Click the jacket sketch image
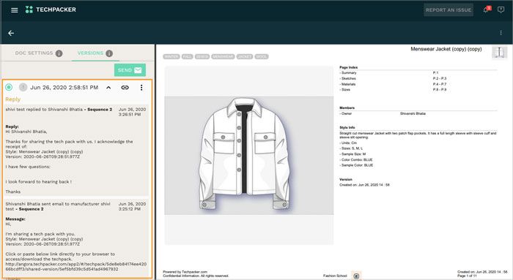Image resolution: width=513 pixels, height=280 pixels. click(249, 155)
